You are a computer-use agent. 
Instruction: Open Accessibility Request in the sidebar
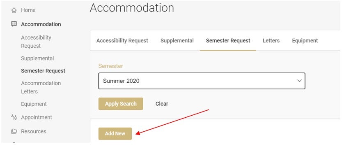36,42
